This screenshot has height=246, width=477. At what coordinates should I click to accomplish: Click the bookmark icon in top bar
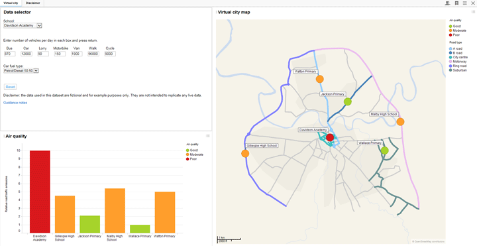coord(456,3)
